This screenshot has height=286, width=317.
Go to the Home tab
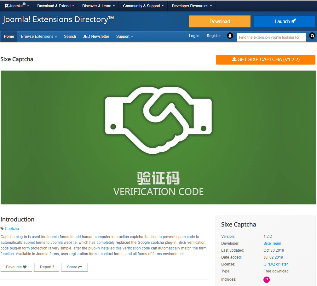click(x=9, y=37)
